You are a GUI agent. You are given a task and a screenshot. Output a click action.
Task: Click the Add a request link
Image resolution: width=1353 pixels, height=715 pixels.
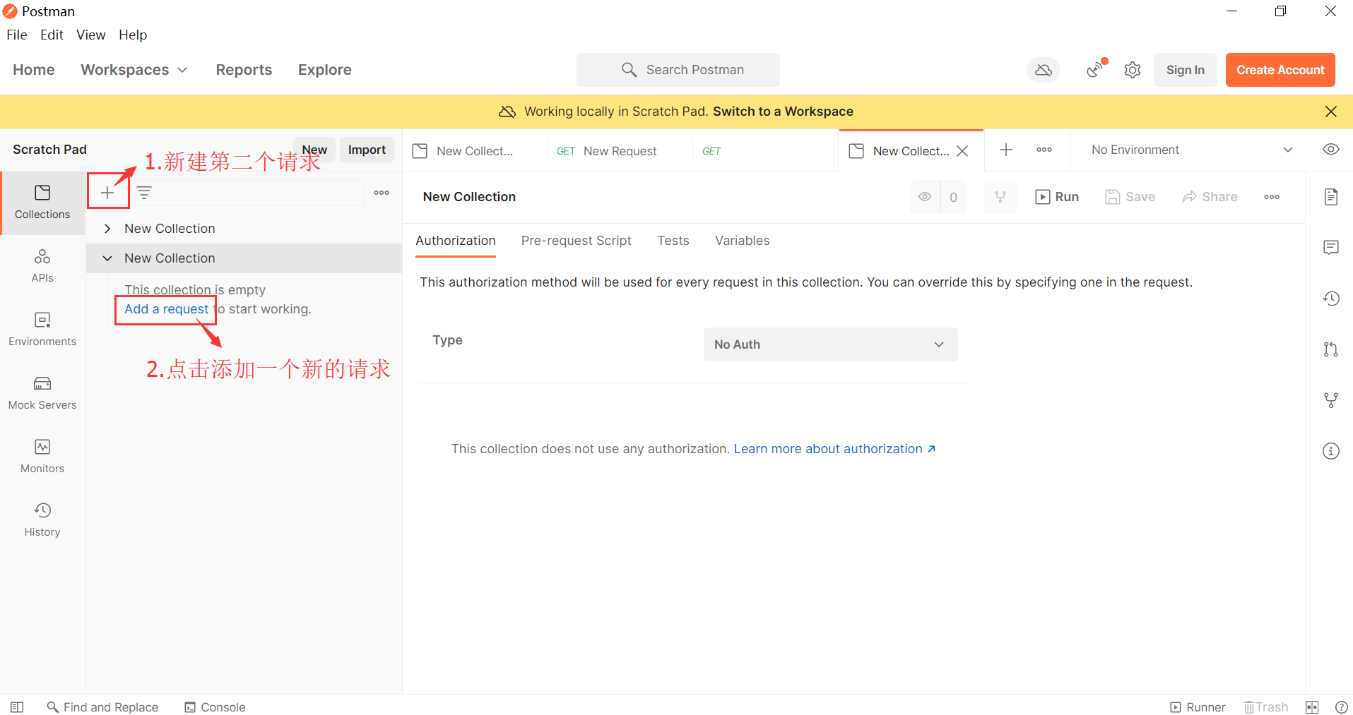pos(165,309)
